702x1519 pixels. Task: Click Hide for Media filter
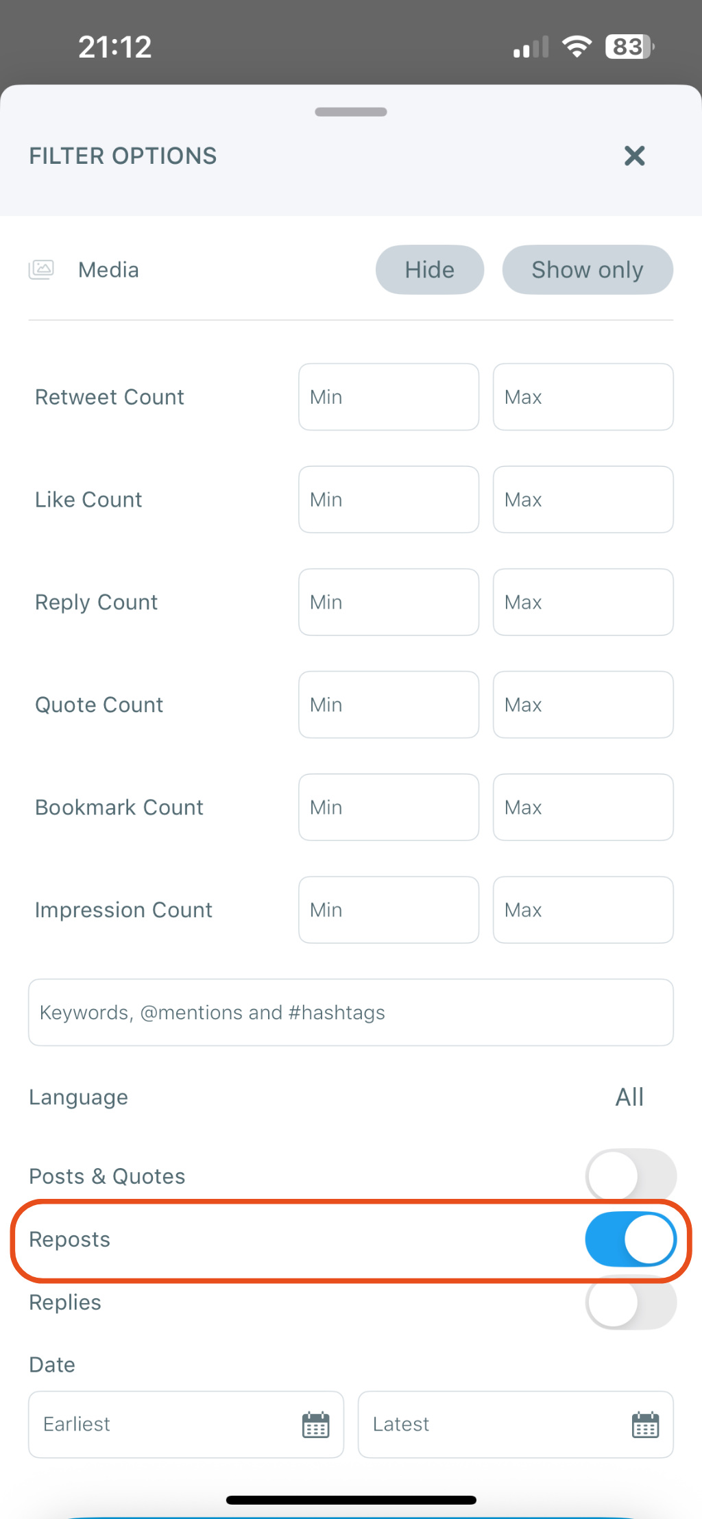[x=429, y=269]
